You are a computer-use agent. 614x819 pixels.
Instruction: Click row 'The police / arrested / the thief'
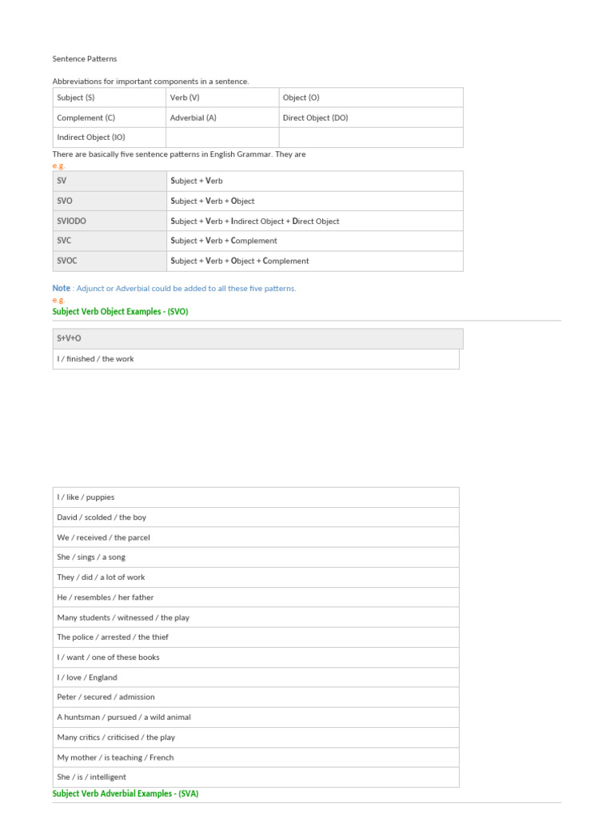256,637
